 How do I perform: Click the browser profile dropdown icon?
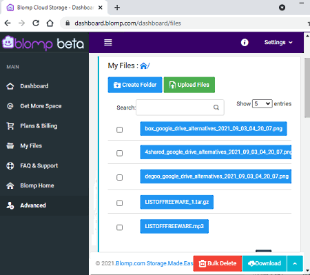(x=282, y=8)
